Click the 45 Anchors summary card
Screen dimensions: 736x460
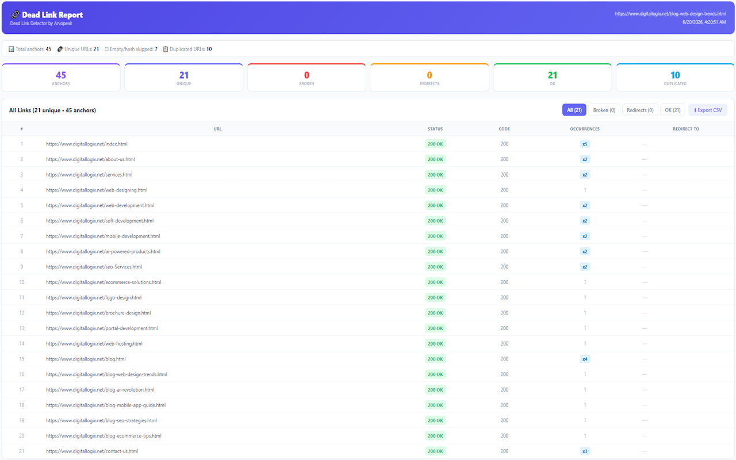[61, 78]
